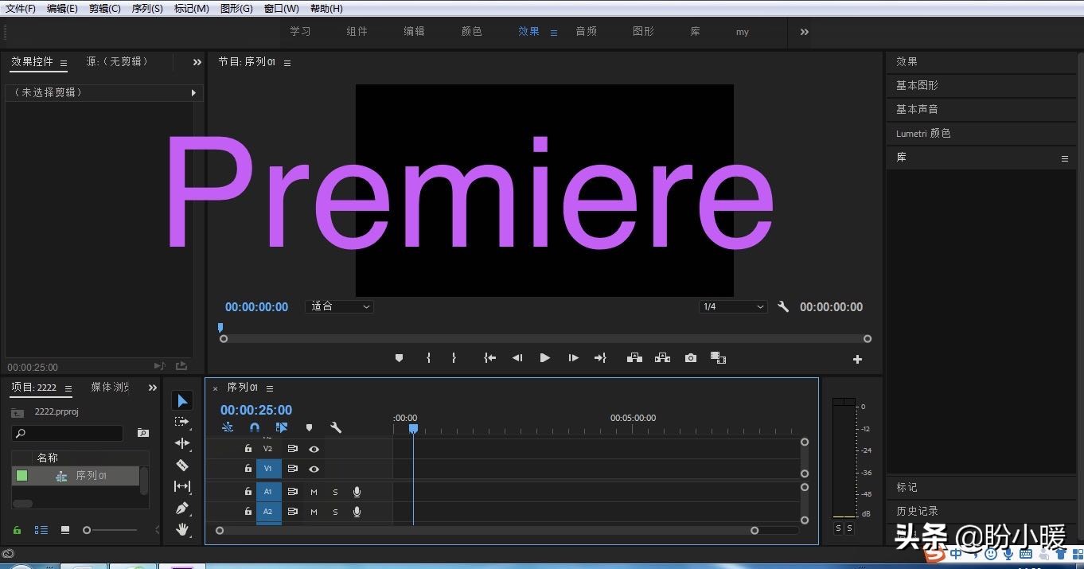Go to In point in Program monitor
This screenshot has height=569, width=1084.
click(x=490, y=358)
